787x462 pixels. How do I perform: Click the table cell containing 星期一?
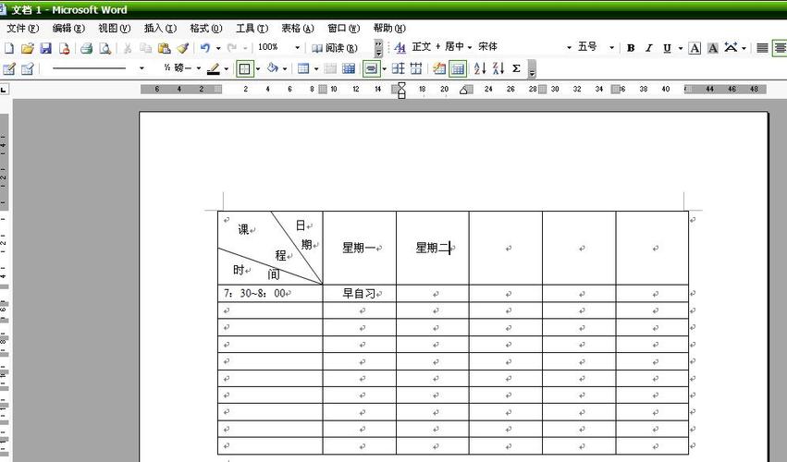point(360,248)
